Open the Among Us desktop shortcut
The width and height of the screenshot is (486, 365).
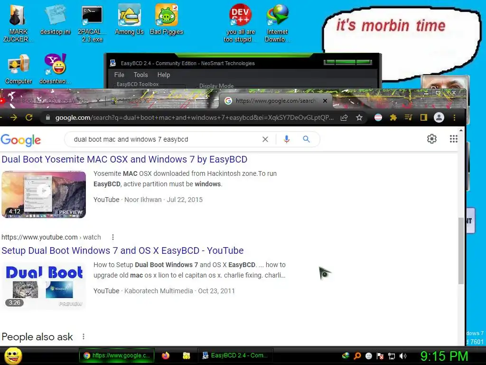[129, 19]
